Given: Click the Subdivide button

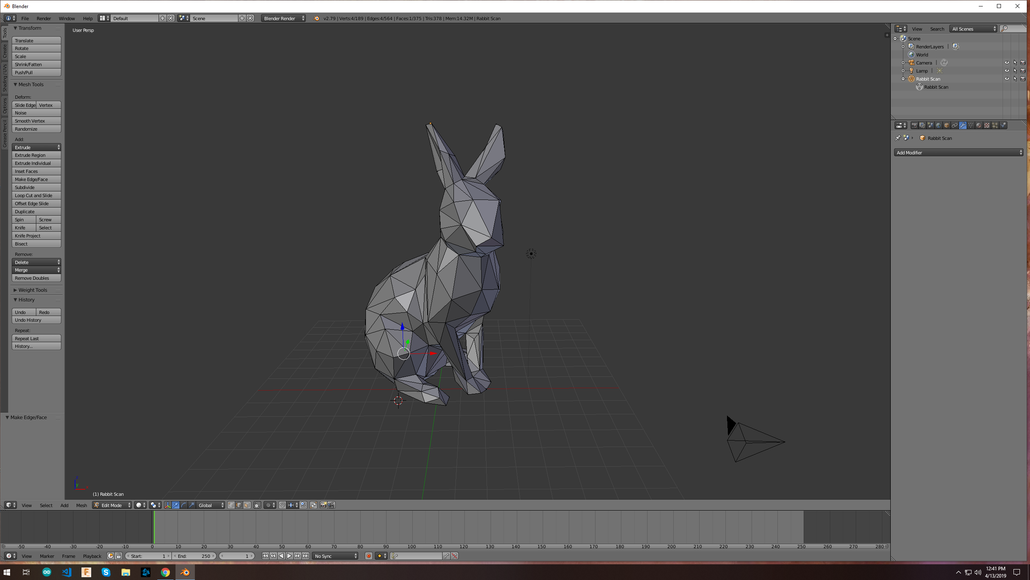Looking at the screenshot, I should click(36, 187).
